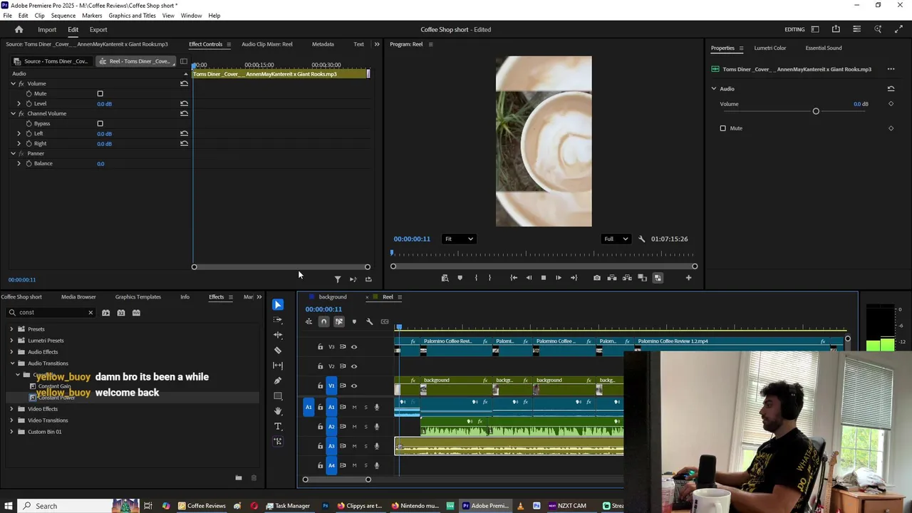Image resolution: width=912 pixels, height=513 pixels.
Task: Click Mark Out bracket in Program monitor
Action: pyautogui.click(x=489, y=278)
